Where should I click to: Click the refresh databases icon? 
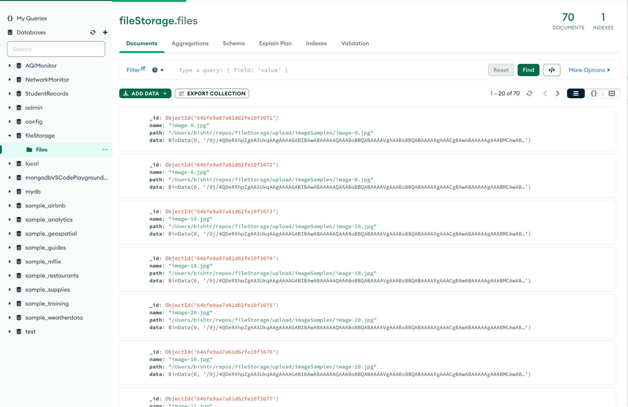pyautogui.click(x=93, y=32)
